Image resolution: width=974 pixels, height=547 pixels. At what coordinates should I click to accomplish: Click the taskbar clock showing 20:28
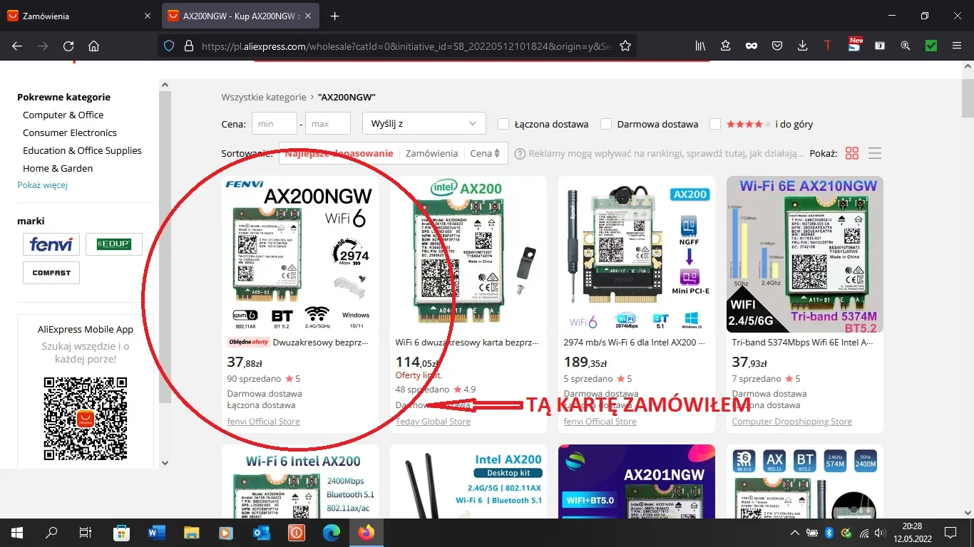[912, 532]
